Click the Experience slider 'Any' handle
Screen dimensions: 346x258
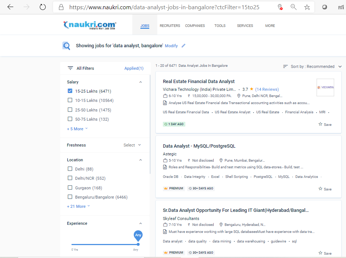point(138,236)
